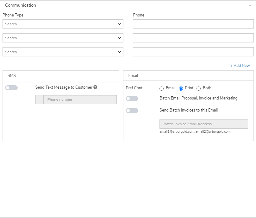The image size is (256, 218).
Task: Toggle Batch Email Proposal, Invoice and Marketing
Action: (x=132, y=99)
